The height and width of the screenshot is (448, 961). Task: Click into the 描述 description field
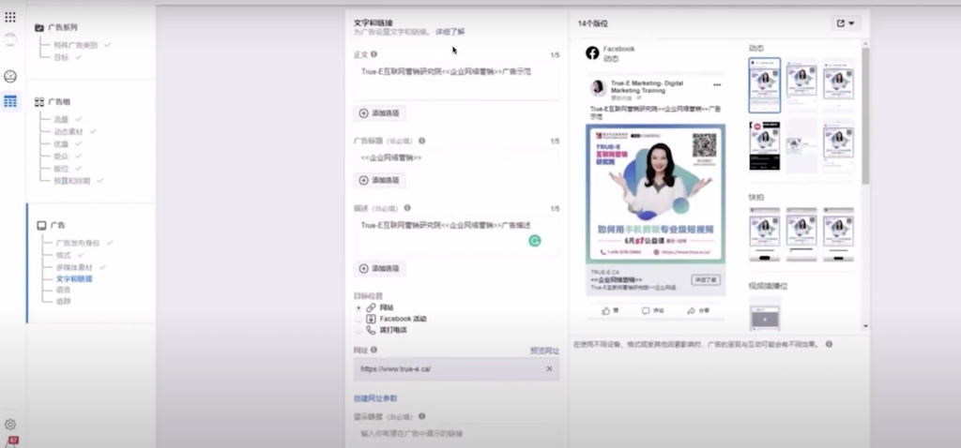point(456,235)
